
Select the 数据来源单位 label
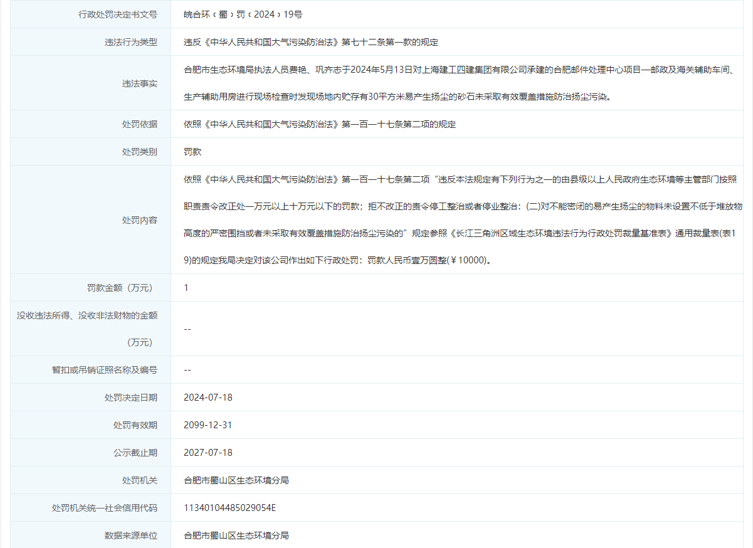(131, 535)
